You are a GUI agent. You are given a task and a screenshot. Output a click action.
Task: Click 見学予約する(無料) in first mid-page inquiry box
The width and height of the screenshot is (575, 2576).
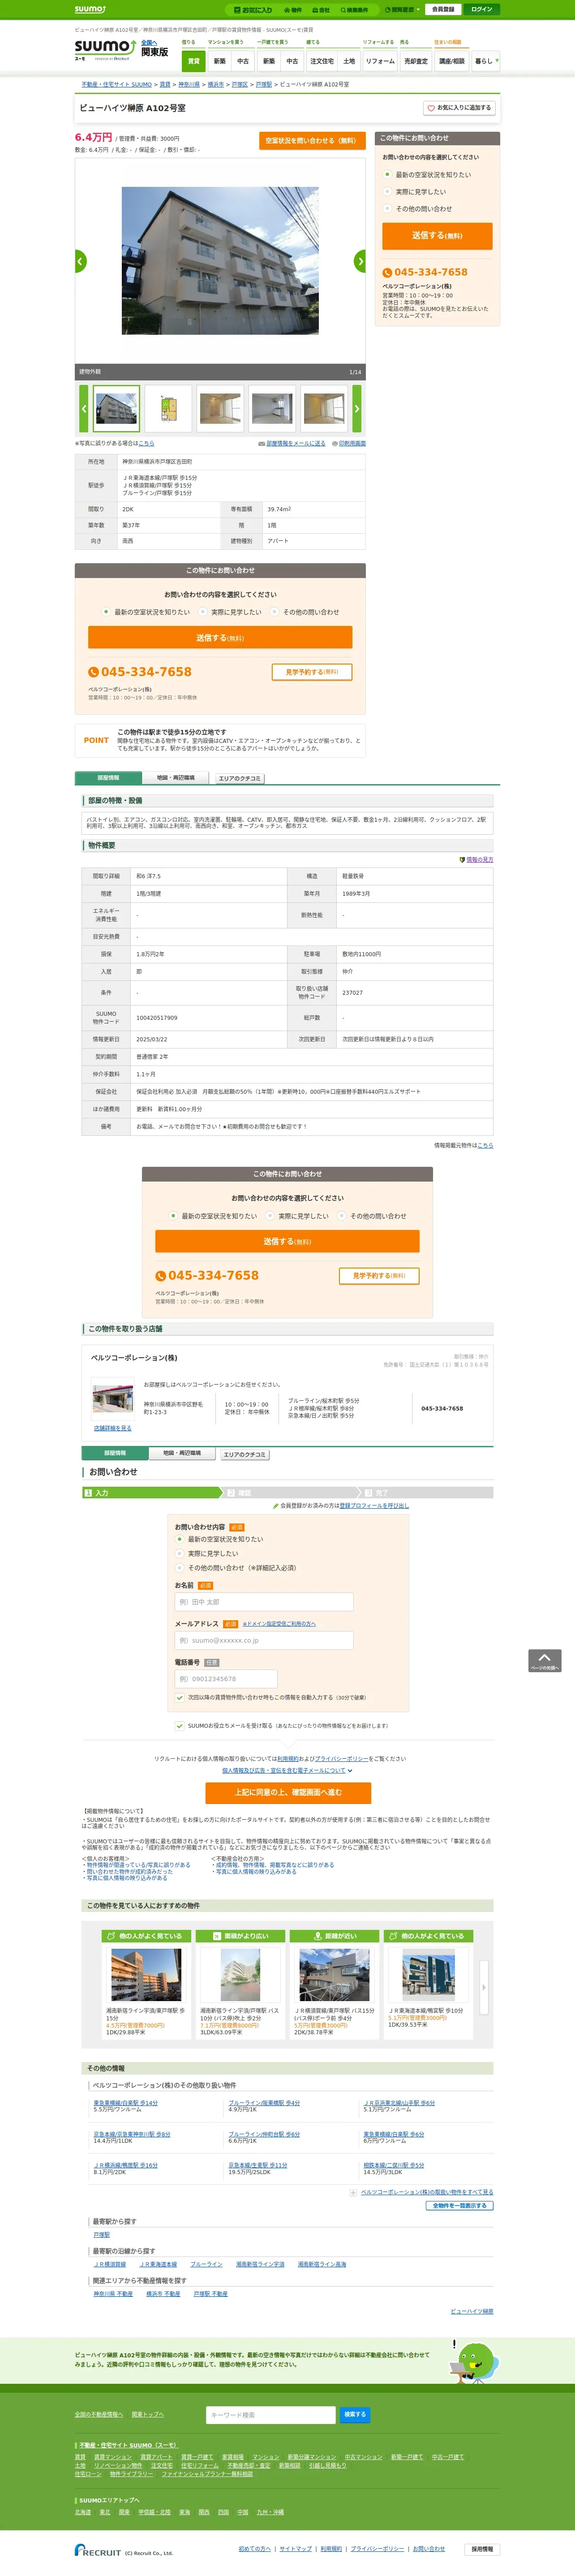[x=312, y=672]
